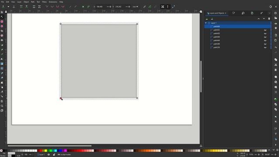Open the Extensions menu
This screenshot has width=279, height=157.
(x=53, y=2)
